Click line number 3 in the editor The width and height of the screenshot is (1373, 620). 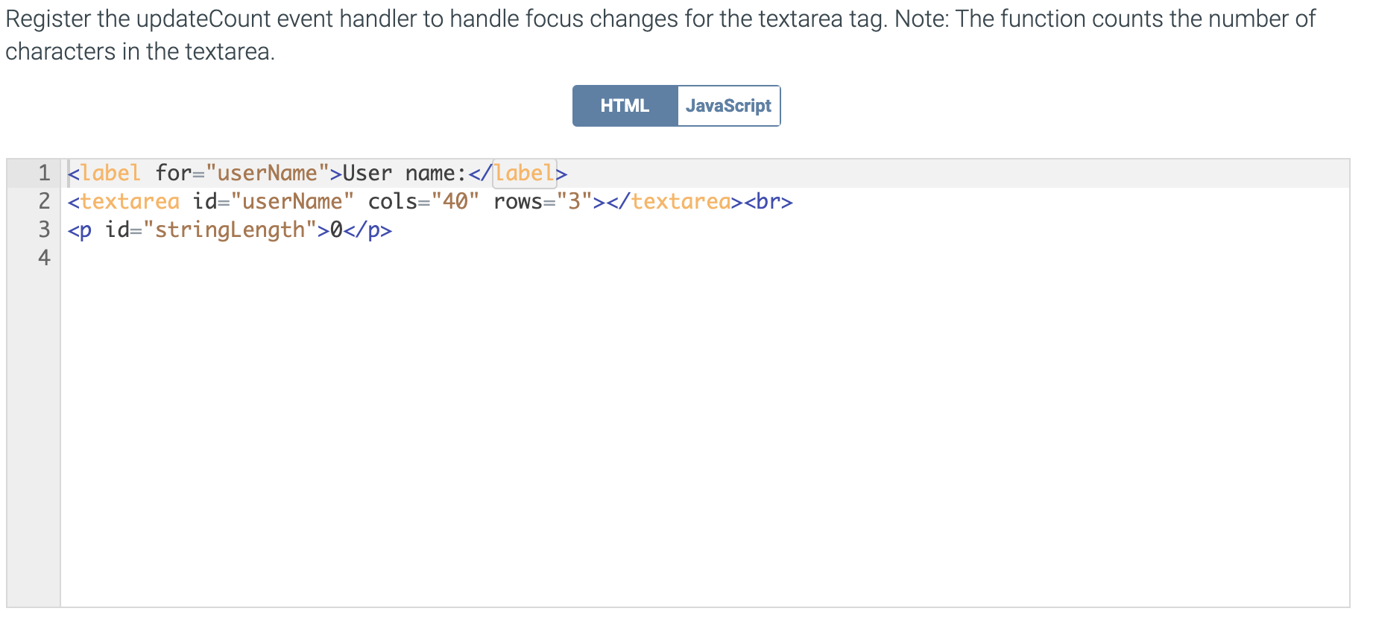pyautogui.click(x=43, y=230)
